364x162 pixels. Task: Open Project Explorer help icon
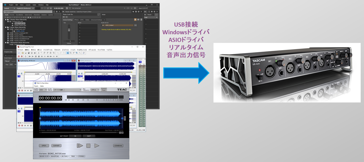point(57,11)
